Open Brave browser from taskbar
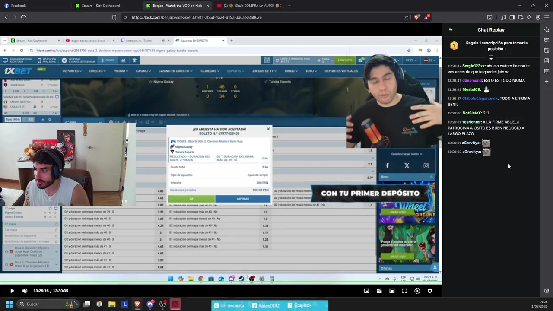The image size is (553, 311). pyautogui.click(x=137, y=304)
